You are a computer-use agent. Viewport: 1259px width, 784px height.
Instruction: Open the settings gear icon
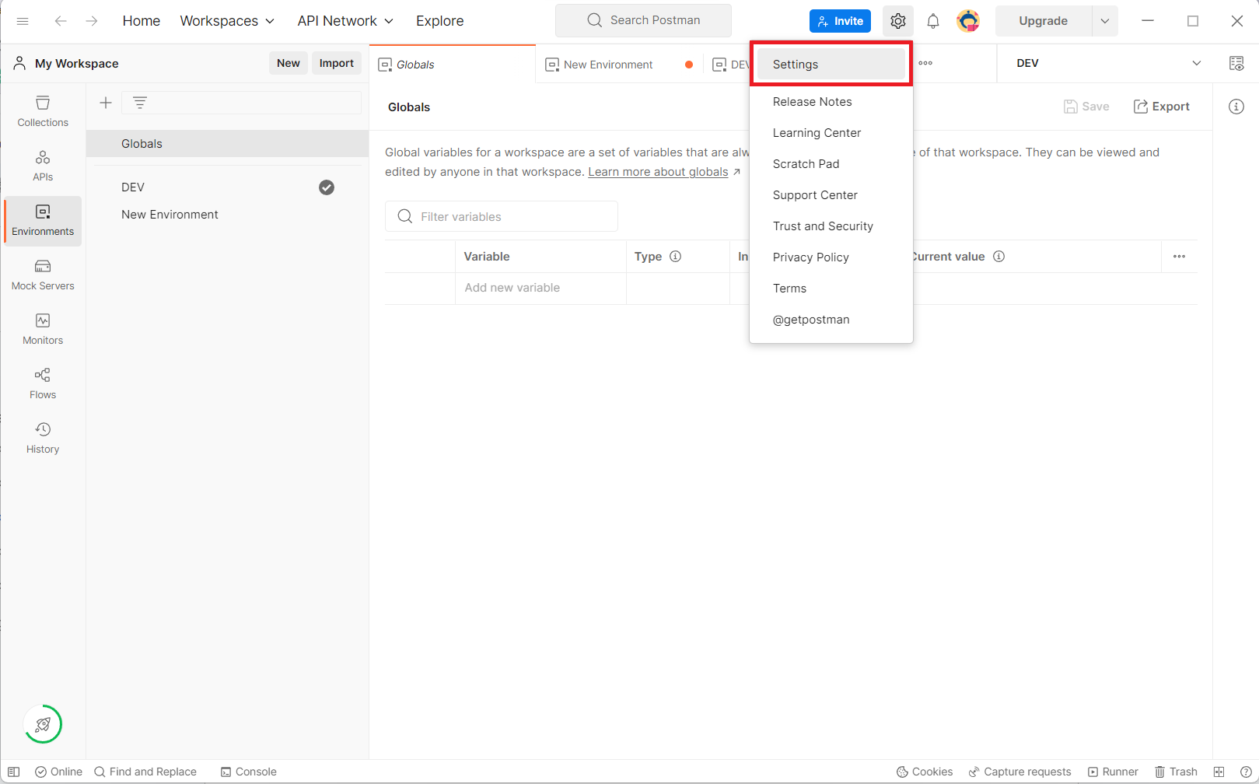pos(898,21)
